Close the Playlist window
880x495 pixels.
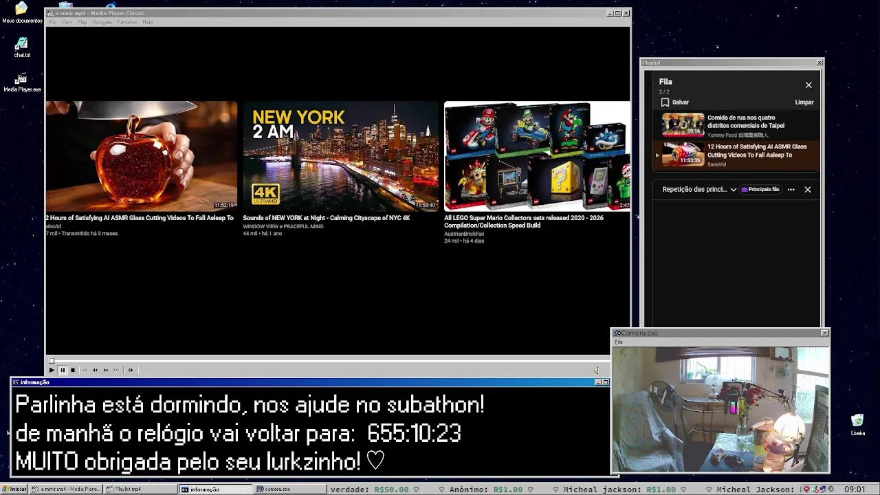point(819,63)
